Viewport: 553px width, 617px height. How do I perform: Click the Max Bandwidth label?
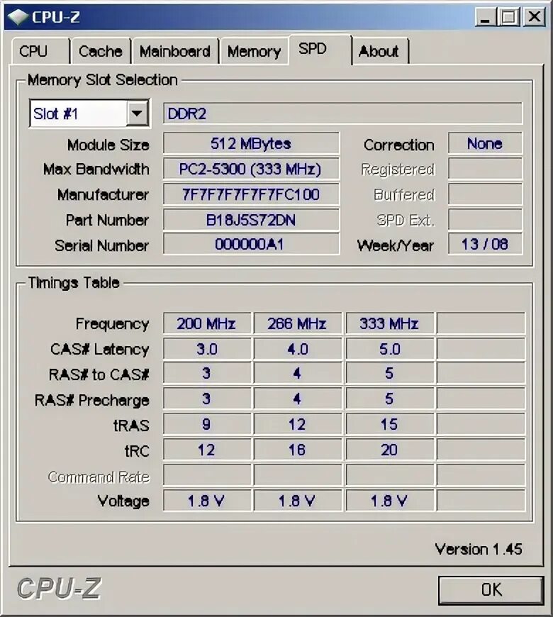[96, 169]
